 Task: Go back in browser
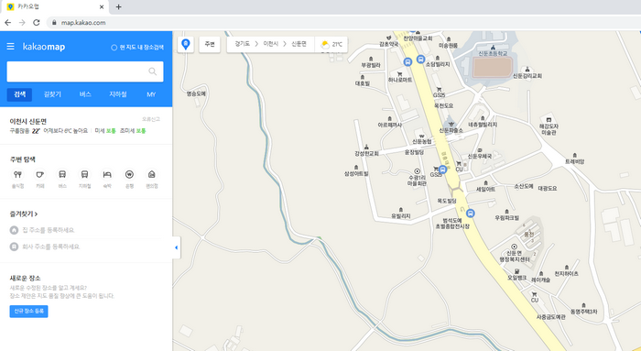[x=7, y=23]
